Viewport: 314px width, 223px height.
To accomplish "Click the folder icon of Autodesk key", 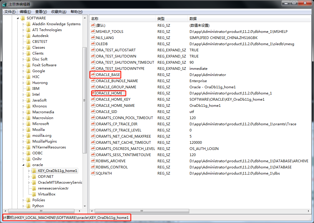I will pyautogui.click(x=29, y=36).
